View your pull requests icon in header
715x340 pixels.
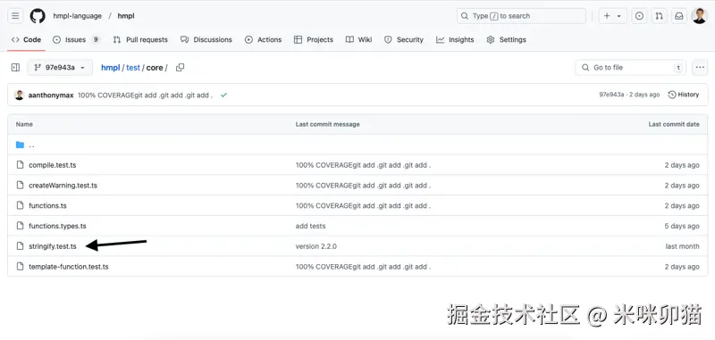coord(659,16)
